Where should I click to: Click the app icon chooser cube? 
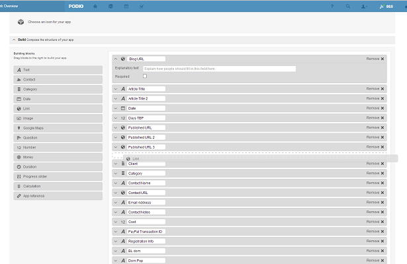tap(21, 22)
